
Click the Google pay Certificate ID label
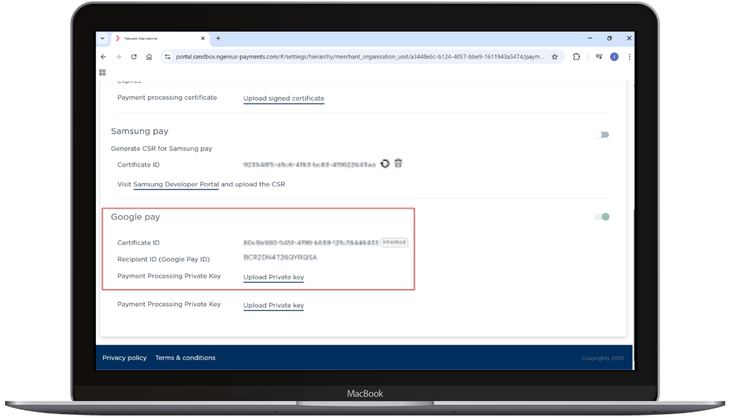click(138, 242)
